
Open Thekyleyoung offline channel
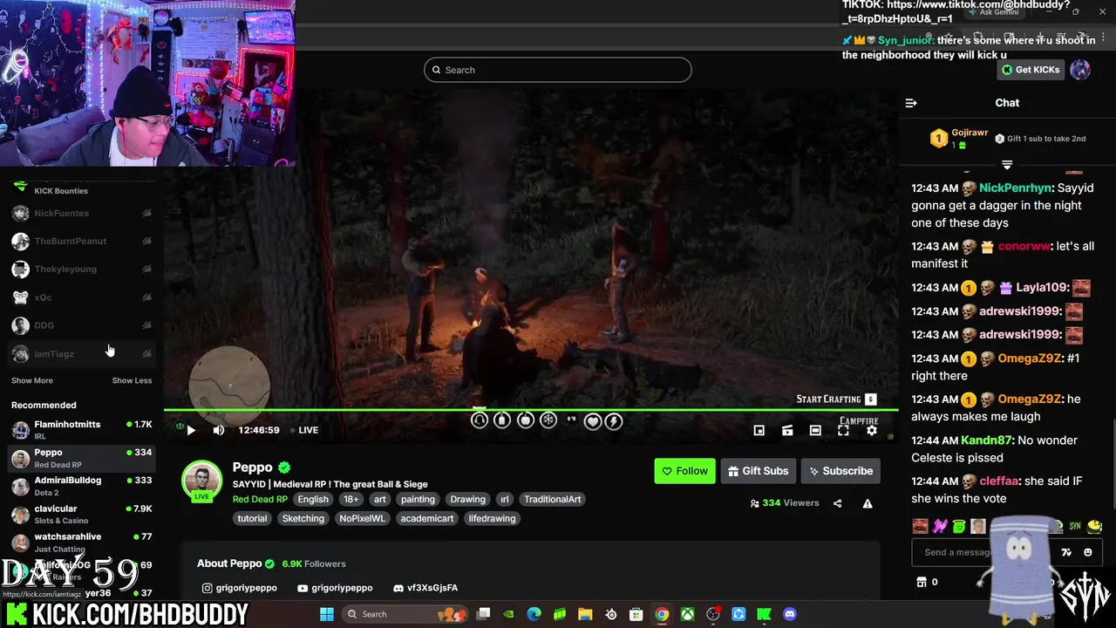tap(82, 269)
